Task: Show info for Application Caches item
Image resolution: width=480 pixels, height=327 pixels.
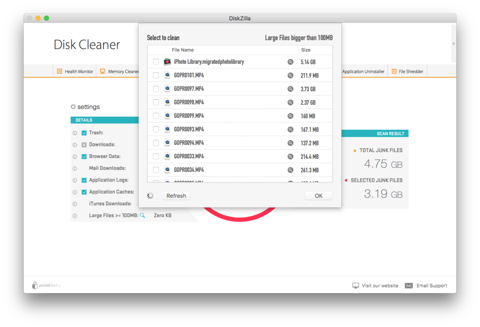Action: 75,192
